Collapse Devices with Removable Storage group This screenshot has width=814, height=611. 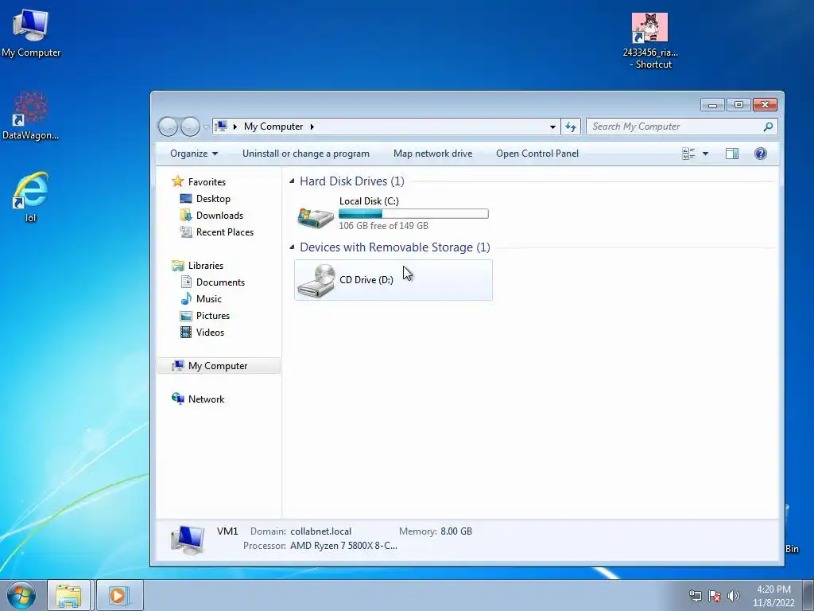292,247
